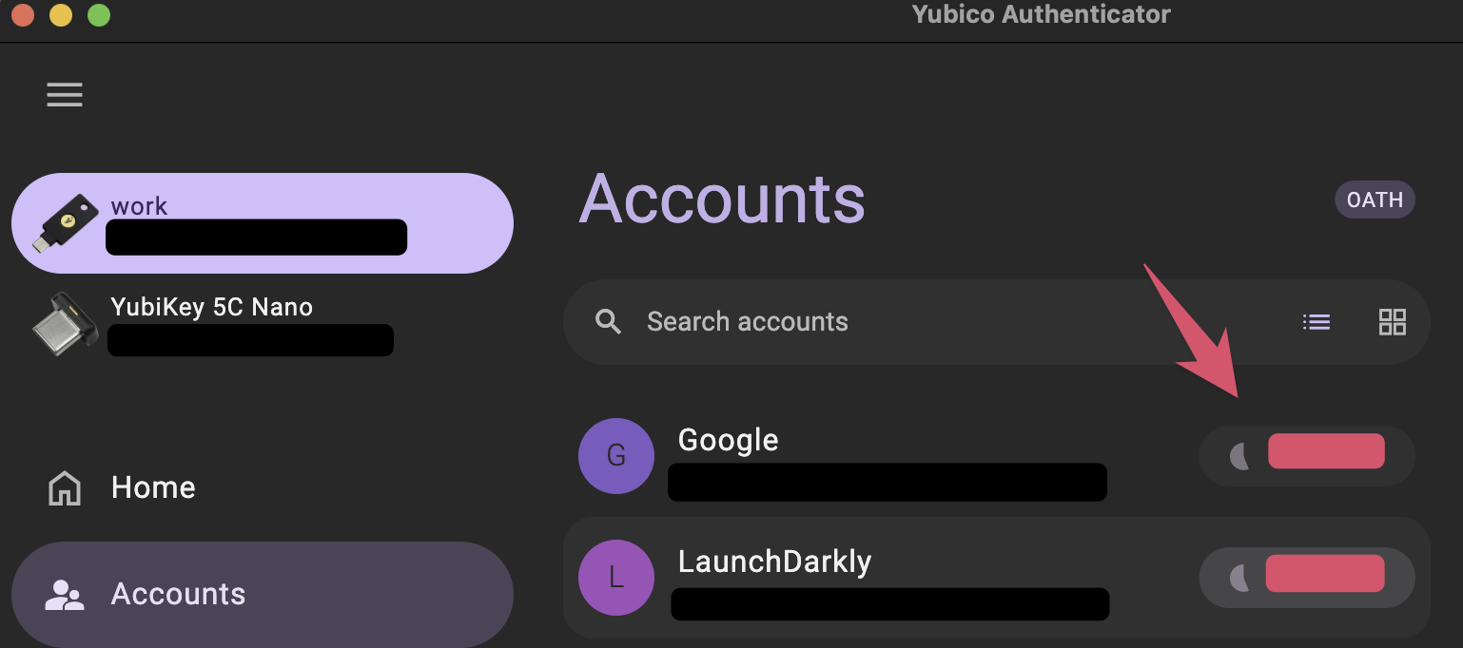This screenshot has height=648, width=1463.
Task: Switch accounts to grid layout
Action: [1393, 322]
